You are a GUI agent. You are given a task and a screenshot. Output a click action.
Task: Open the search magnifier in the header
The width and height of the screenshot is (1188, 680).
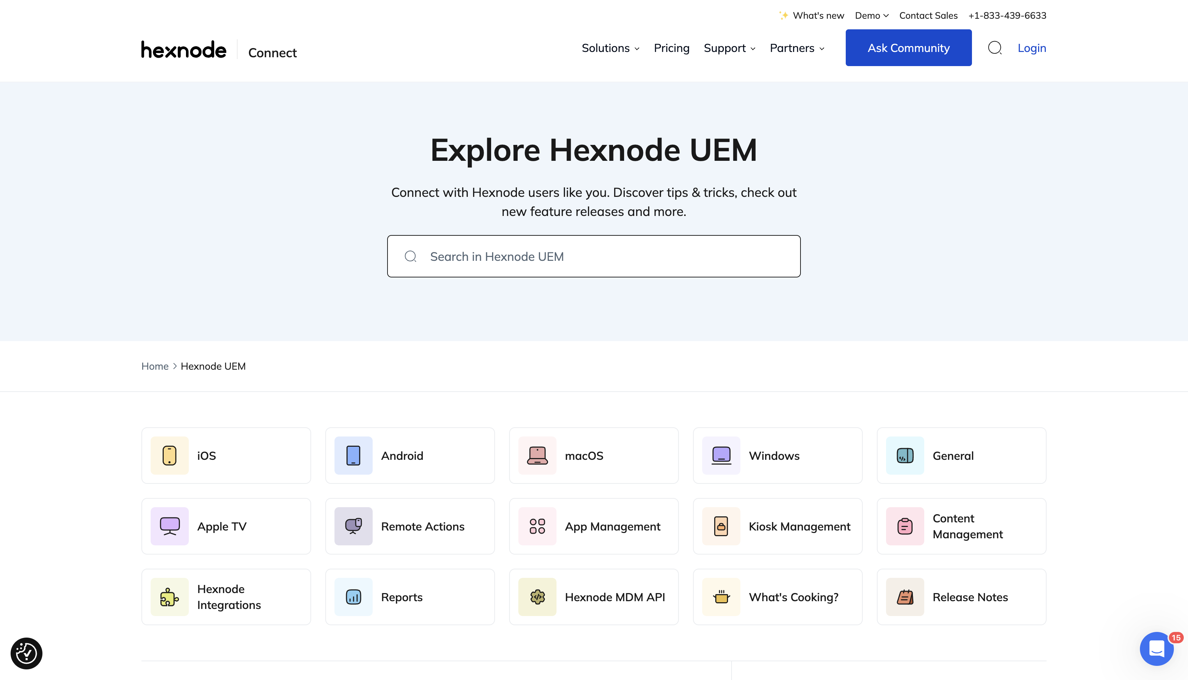click(995, 48)
